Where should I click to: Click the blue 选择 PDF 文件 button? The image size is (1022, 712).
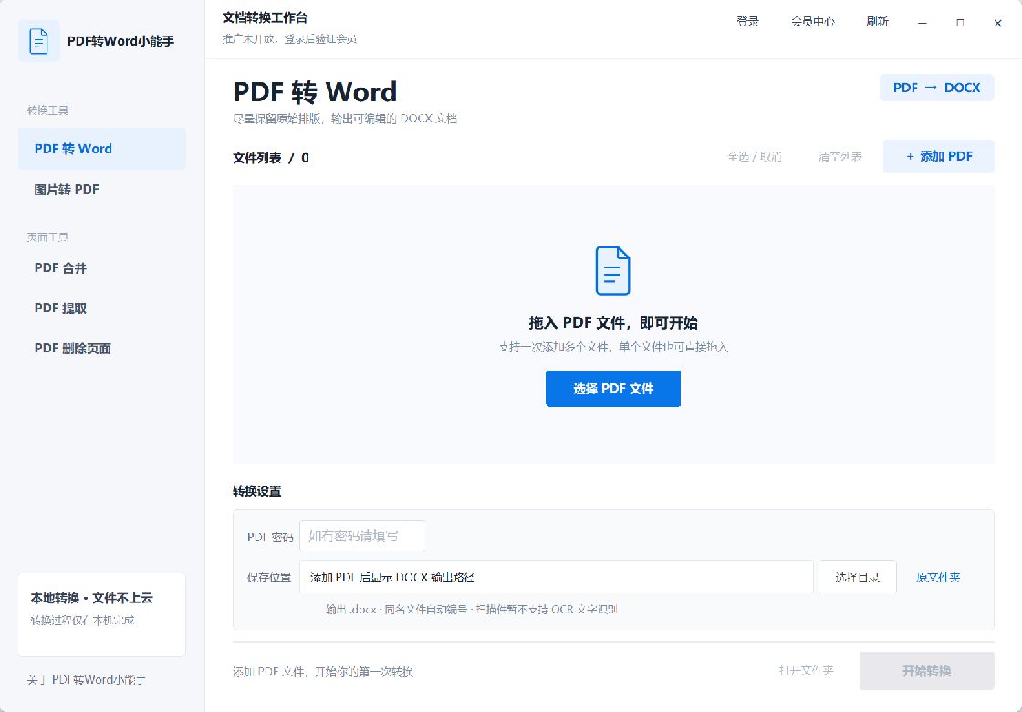coord(612,389)
